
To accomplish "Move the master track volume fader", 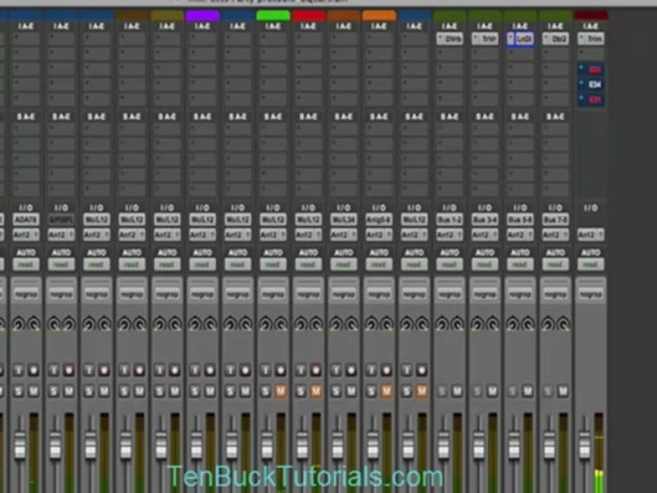I will point(584,445).
